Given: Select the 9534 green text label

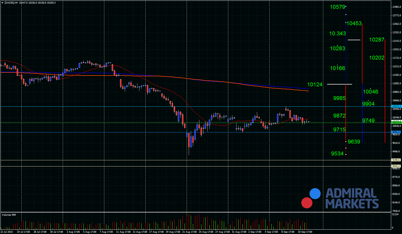Looking at the screenshot, I should click(x=337, y=154).
